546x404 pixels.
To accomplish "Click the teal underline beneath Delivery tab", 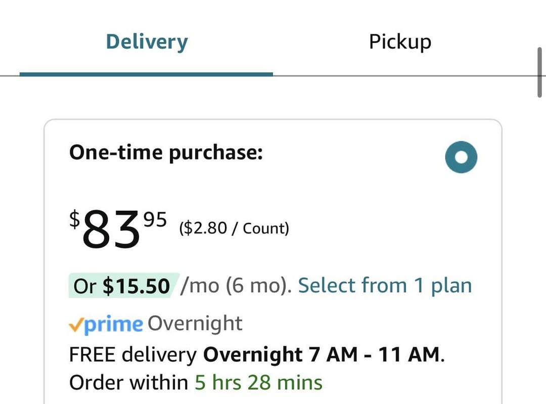I will 147,74.
